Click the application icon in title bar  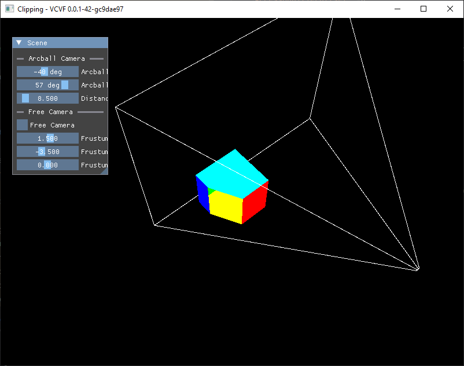pyautogui.click(x=9, y=9)
